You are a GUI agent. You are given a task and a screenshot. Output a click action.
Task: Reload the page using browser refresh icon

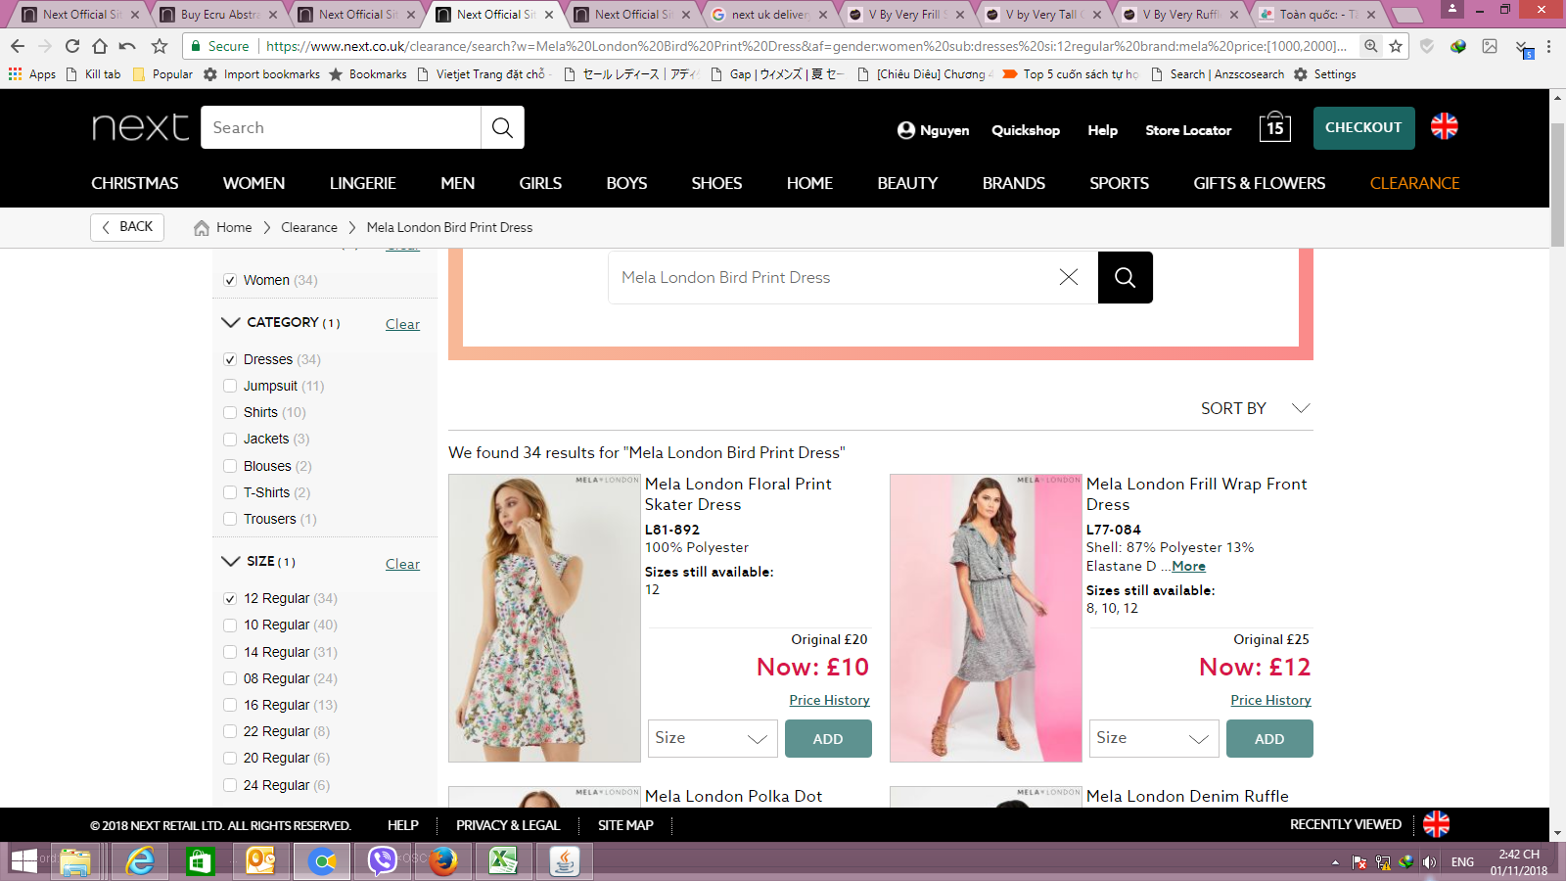pyautogui.click(x=72, y=46)
